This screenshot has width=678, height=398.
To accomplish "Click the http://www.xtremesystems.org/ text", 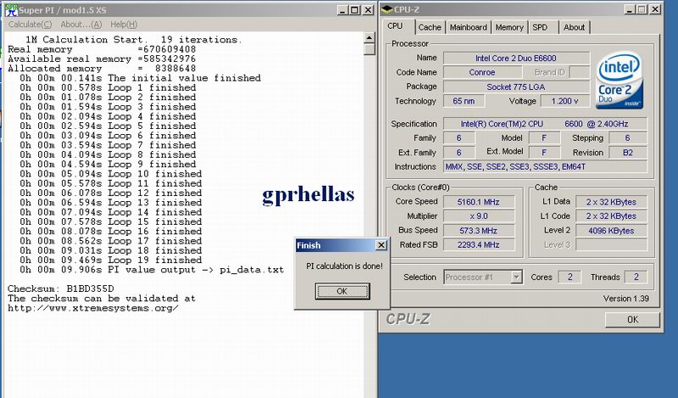I will click(93, 308).
